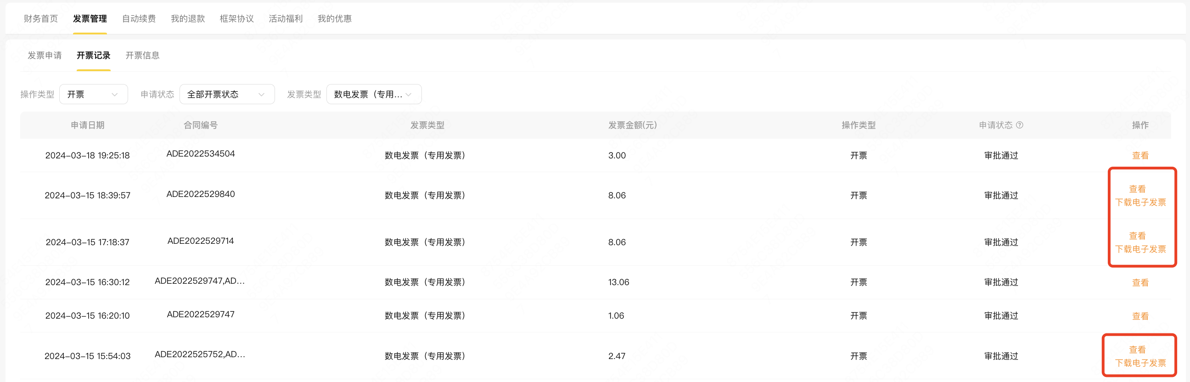Click the 操作类型 column header

click(x=859, y=125)
